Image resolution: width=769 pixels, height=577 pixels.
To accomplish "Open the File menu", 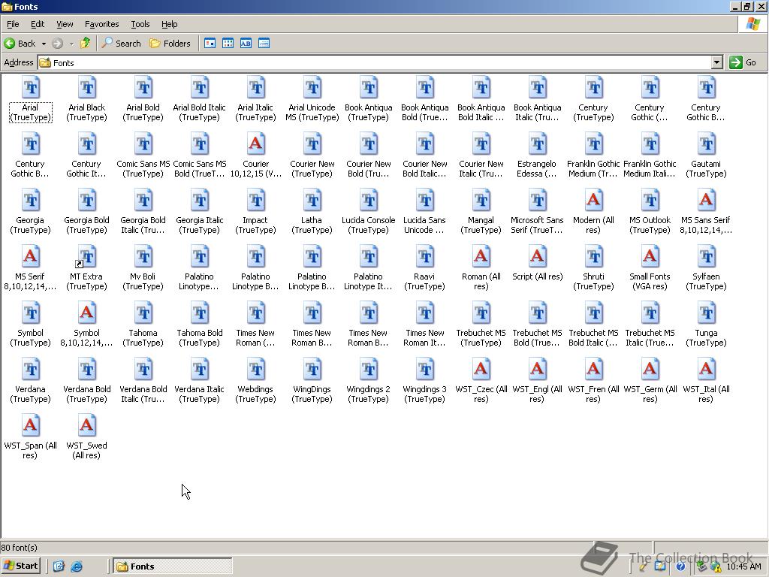I will coord(13,24).
